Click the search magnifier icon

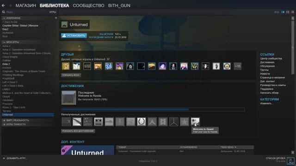(3, 12)
